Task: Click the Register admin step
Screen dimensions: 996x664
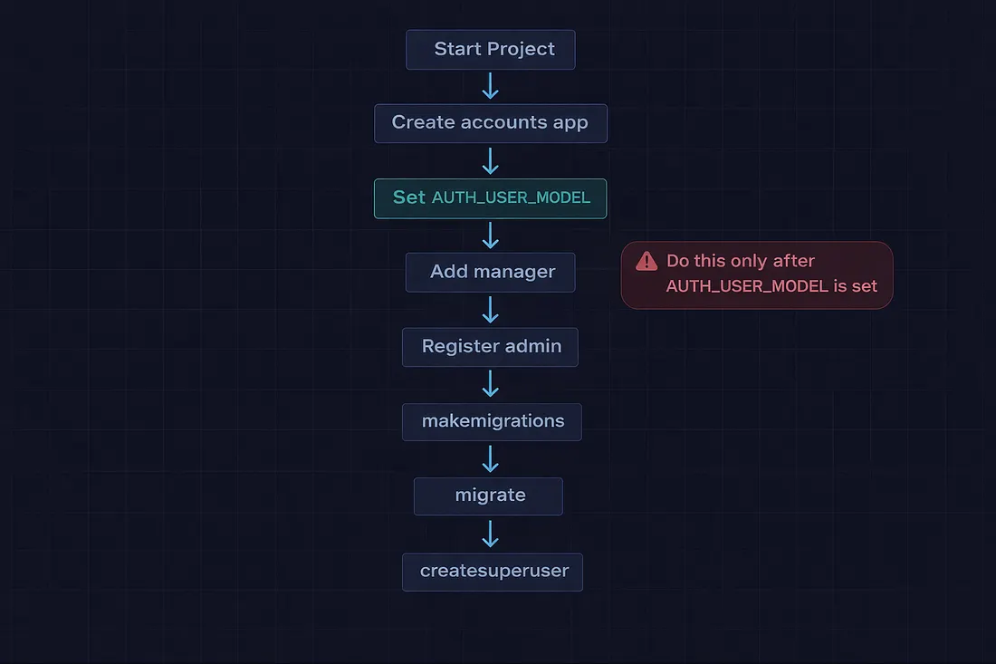Action: coord(490,346)
